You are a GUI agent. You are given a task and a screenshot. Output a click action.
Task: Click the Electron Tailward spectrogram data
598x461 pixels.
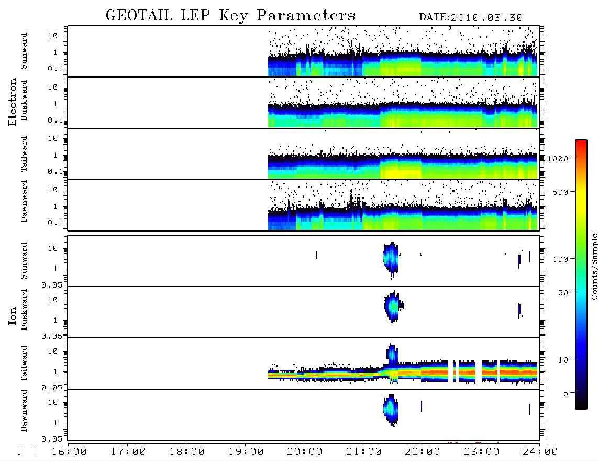(403, 167)
